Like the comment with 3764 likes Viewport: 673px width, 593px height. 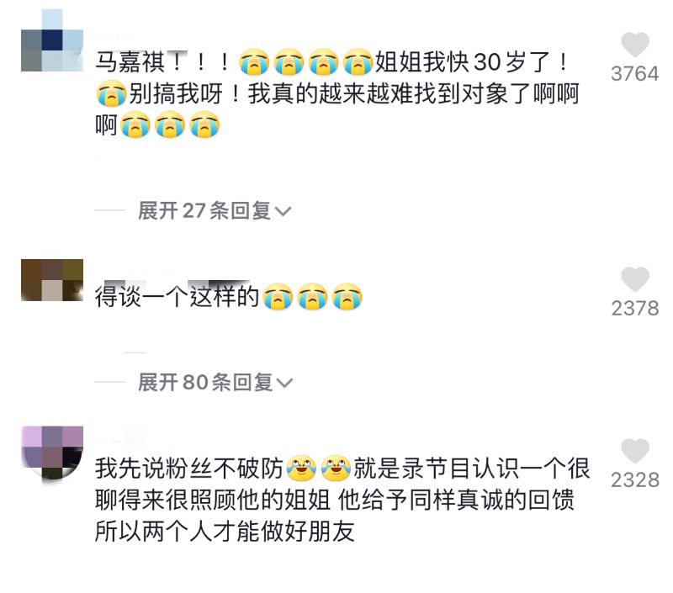[x=635, y=45]
